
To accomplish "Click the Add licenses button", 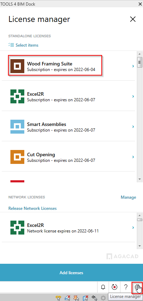I will (71, 272).
